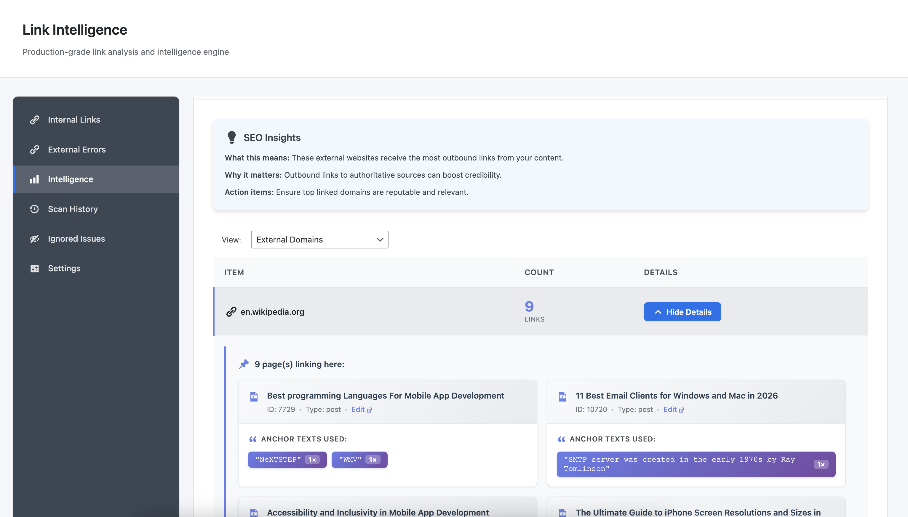Click the SEO Insights lightbulb icon

click(x=232, y=137)
